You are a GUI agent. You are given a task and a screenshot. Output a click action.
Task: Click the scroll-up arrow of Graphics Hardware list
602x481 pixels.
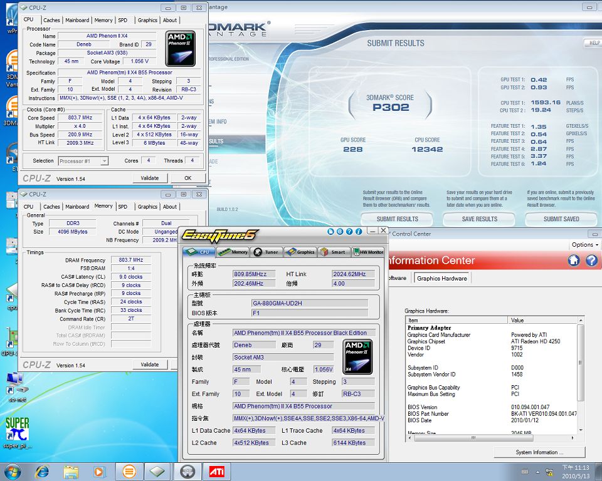(580, 320)
